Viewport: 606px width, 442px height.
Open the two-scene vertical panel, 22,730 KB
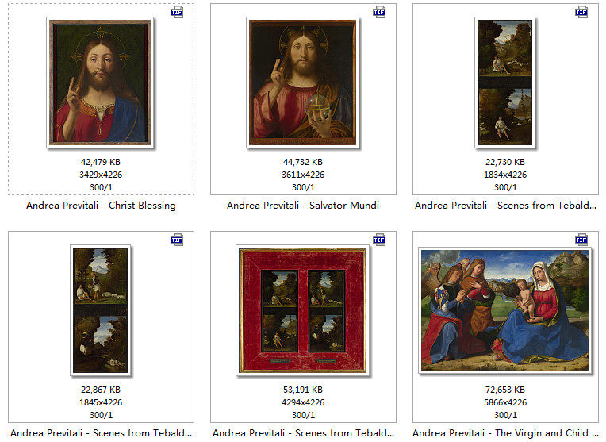[x=504, y=83]
